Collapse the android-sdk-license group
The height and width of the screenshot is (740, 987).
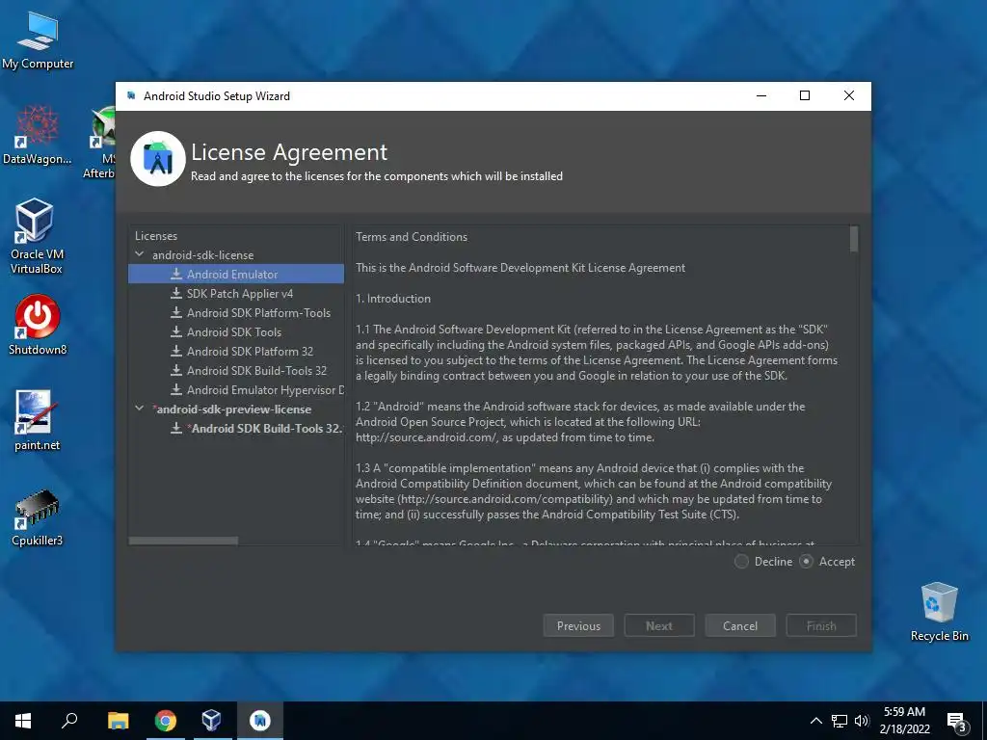(139, 254)
